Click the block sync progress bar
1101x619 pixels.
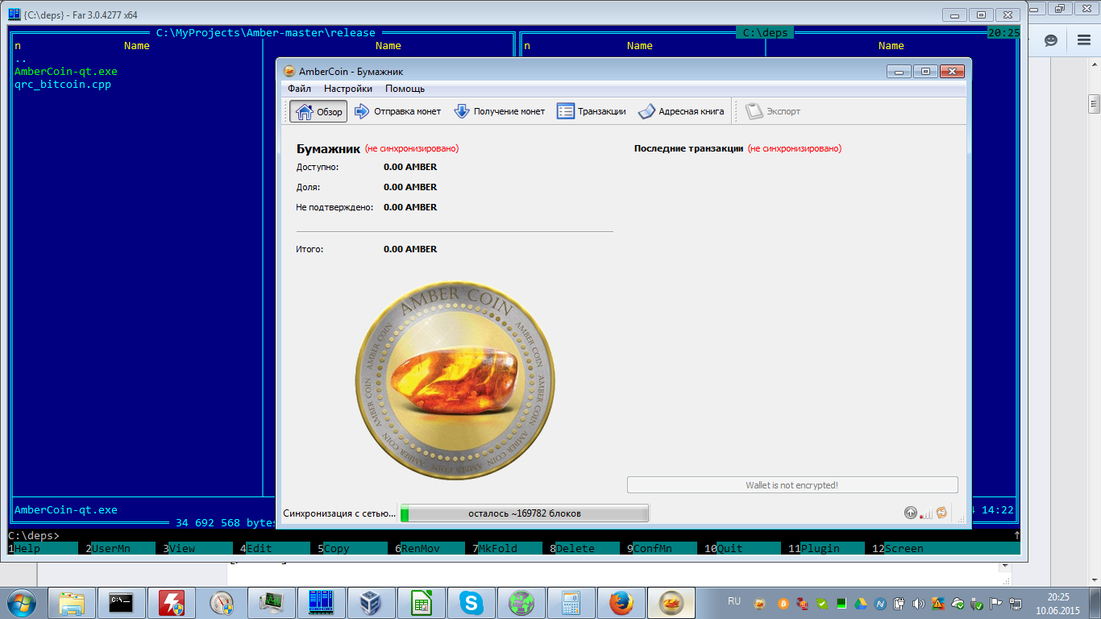[525, 513]
